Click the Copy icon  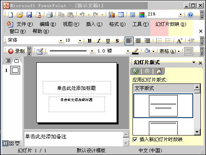pos(61,15)
